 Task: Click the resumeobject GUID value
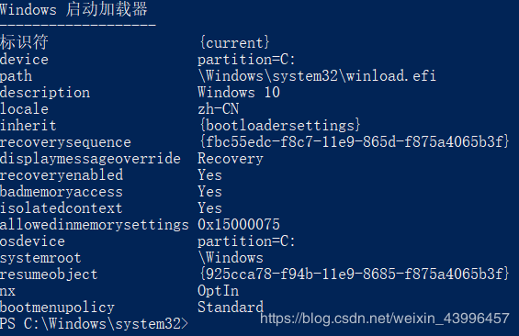coord(355,274)
